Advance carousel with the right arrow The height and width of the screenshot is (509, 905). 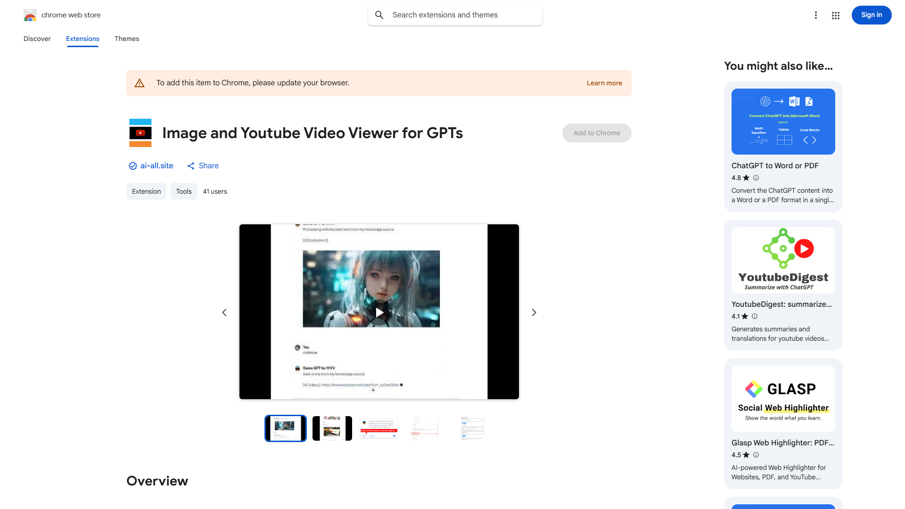coord(534,312)
